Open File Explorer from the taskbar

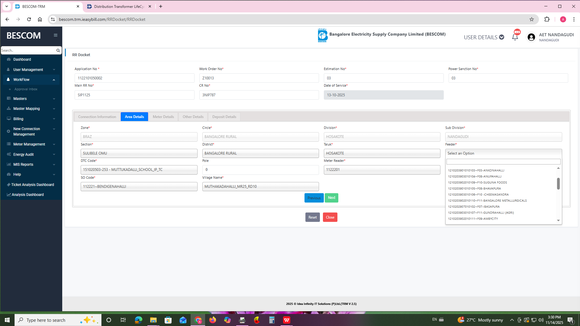153,320
